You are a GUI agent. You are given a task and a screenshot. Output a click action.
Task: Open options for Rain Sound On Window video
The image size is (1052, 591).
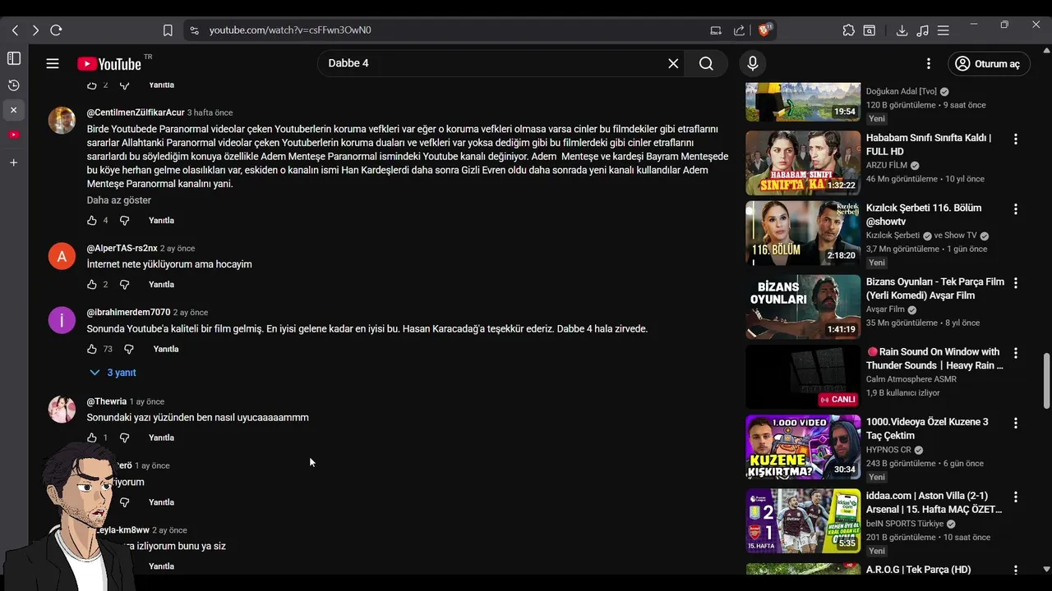[x=1016, y=353]
